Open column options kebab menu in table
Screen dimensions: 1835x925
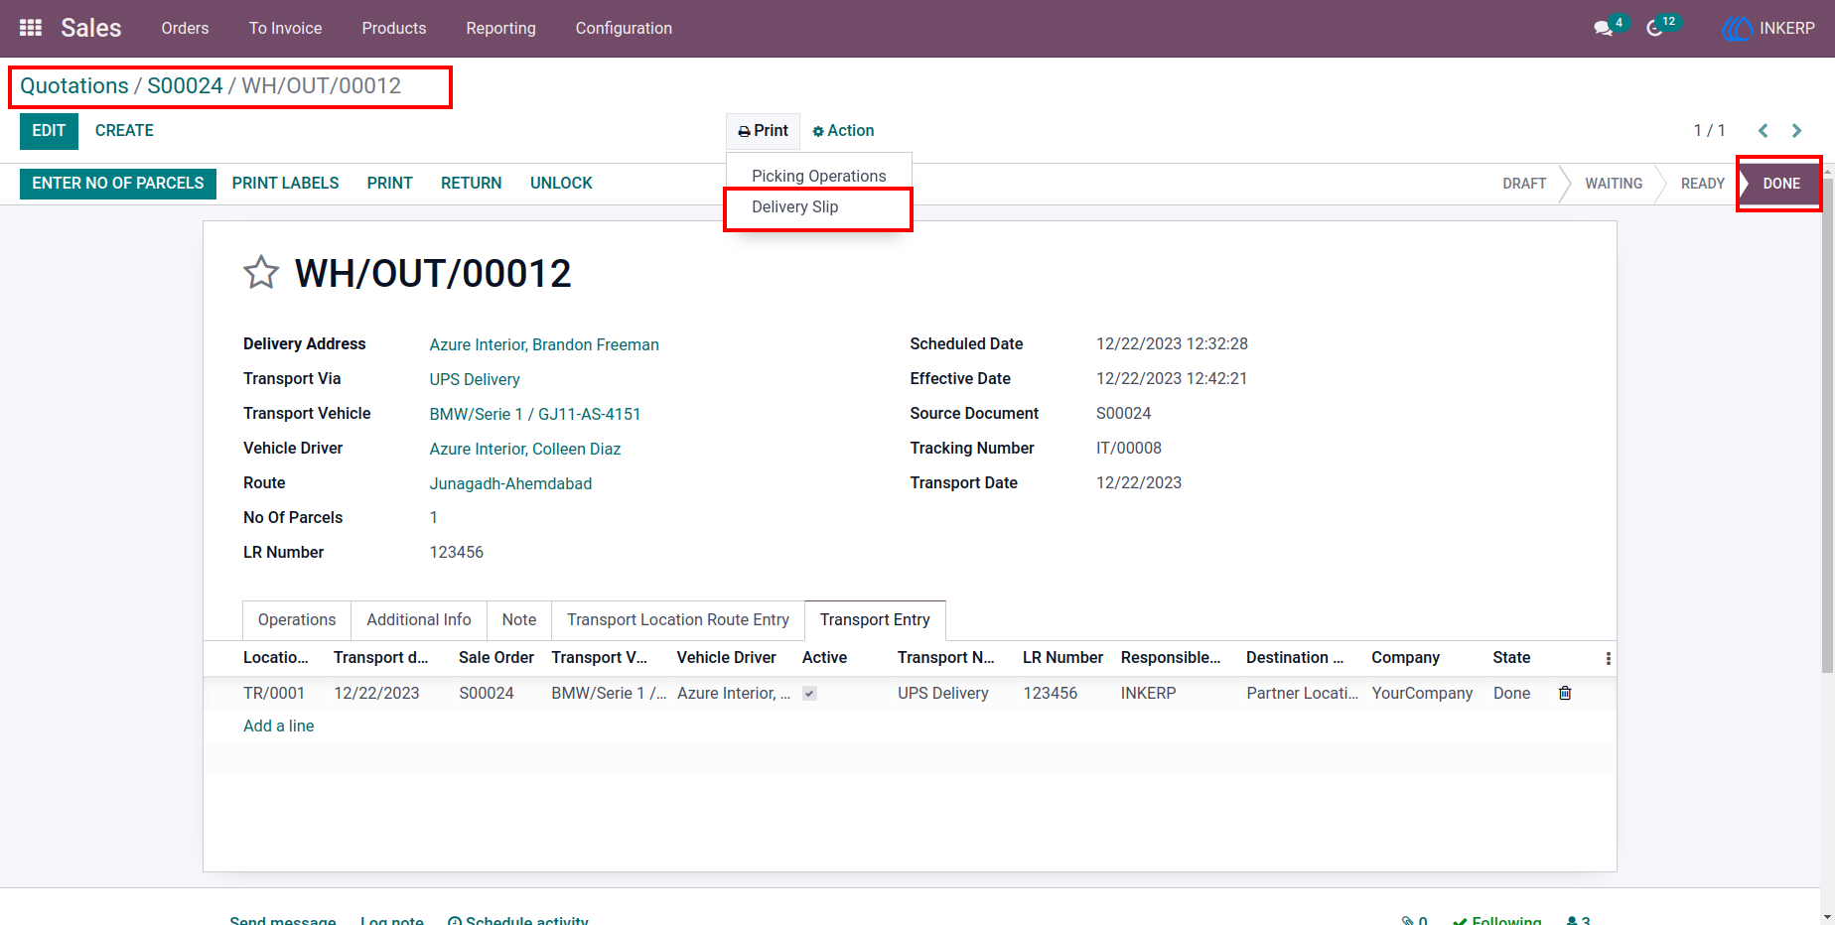click(x=1608, y=658)
